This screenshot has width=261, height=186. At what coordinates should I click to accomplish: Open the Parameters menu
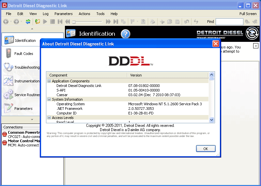(x=63, y=14)
